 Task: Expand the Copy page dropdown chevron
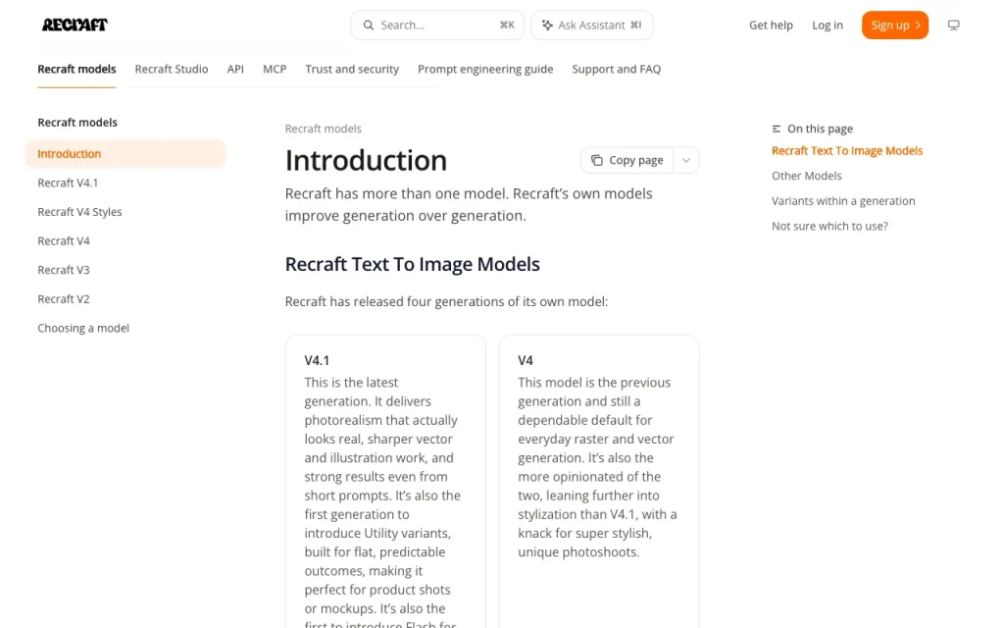click(685, 160)
